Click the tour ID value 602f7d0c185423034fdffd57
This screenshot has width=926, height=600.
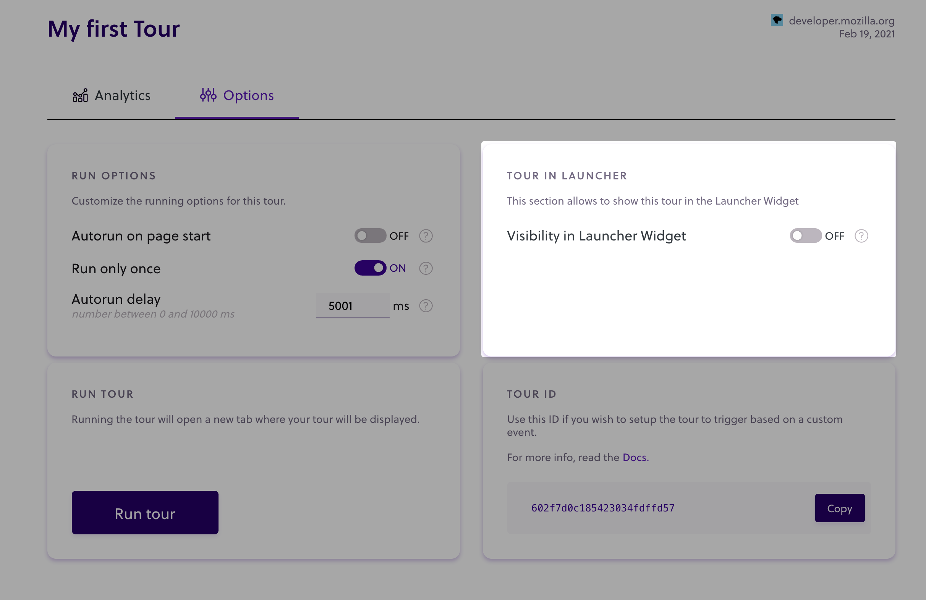[603, 508]
